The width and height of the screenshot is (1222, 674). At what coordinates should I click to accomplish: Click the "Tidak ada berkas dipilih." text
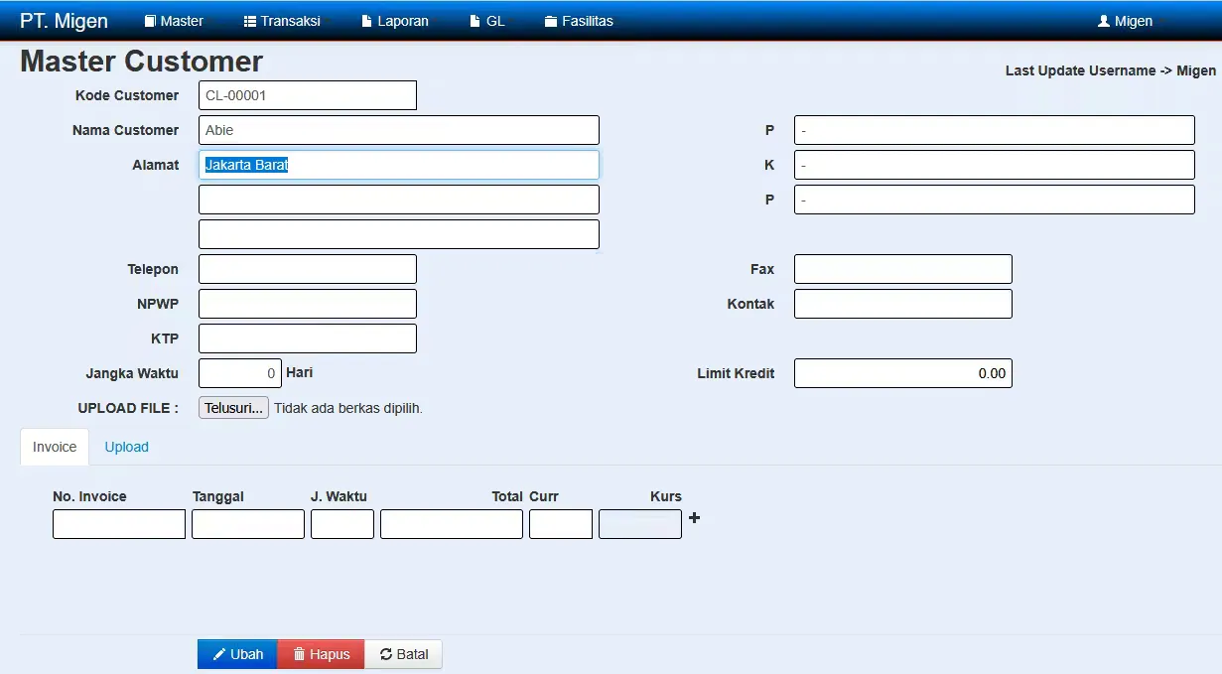coord(348,408)
